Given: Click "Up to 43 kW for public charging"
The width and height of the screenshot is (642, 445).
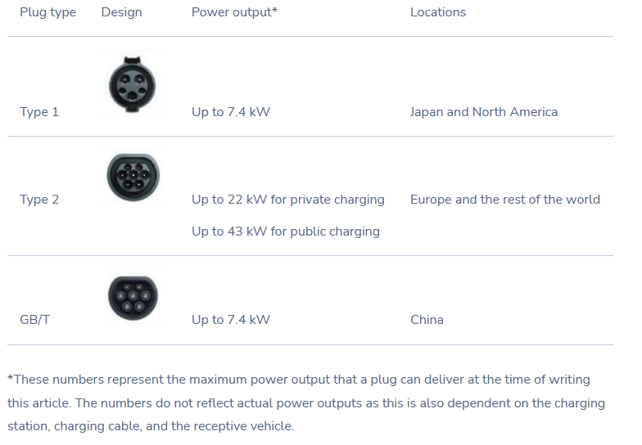Looking at the screenshot, I should coord(285,231).
